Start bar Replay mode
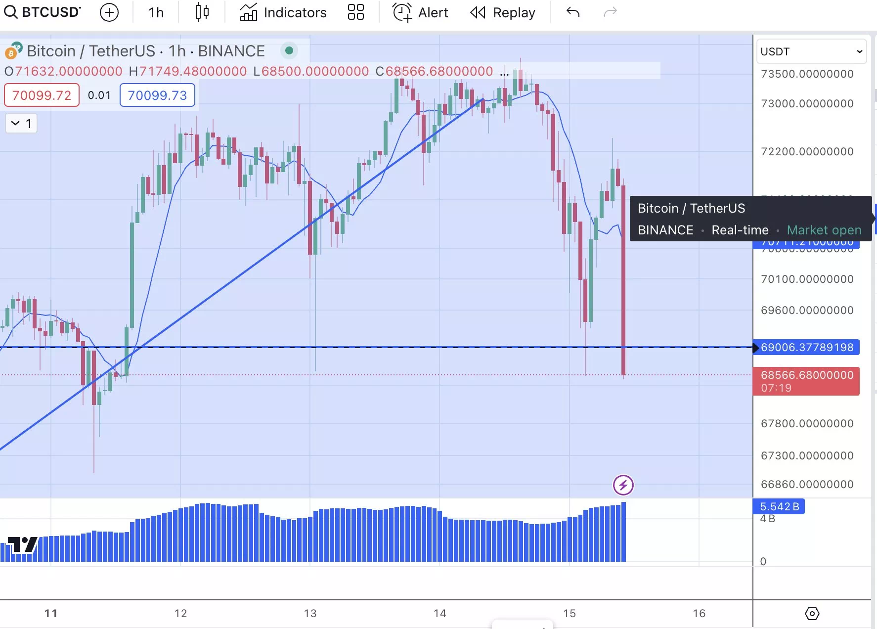The image size is (877, 629). [503, 12]
